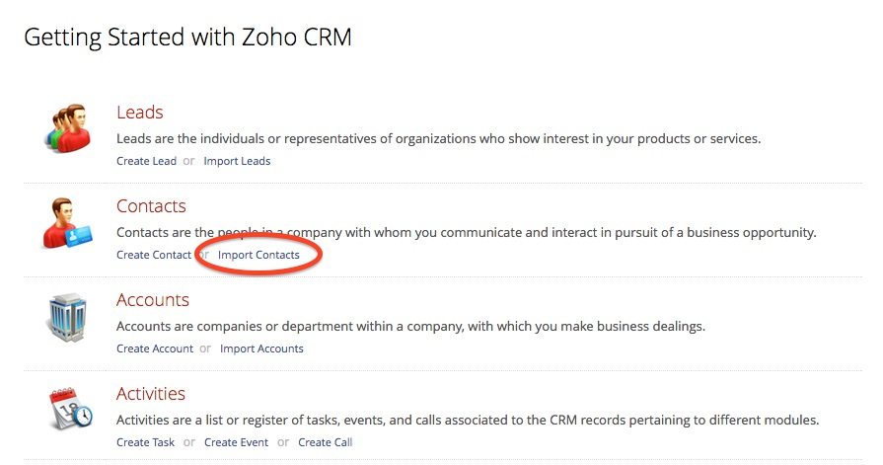This screenshot has width=883, height=465.
Task: Click the Activities calendar clock icon
Action: 70,409
